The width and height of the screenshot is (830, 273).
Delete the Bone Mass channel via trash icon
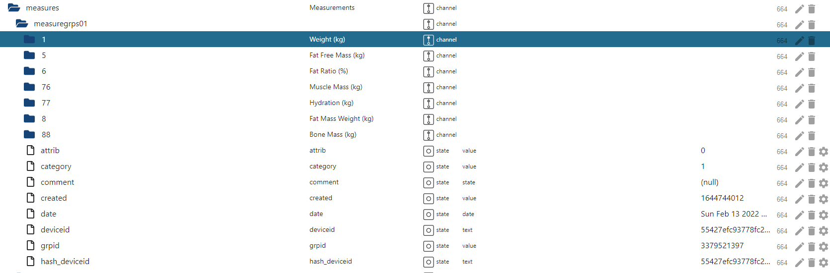pyautogui.click(x=812, y=136)
